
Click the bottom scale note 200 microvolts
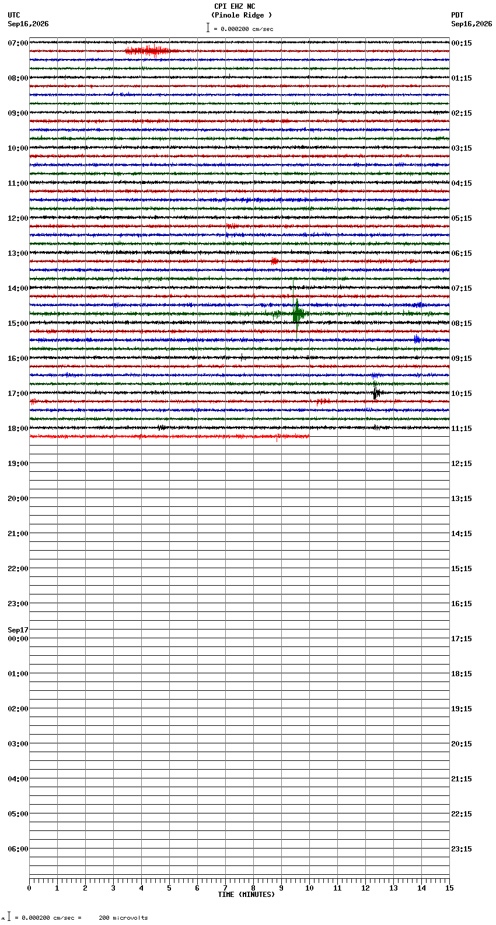tap(124, 918)
